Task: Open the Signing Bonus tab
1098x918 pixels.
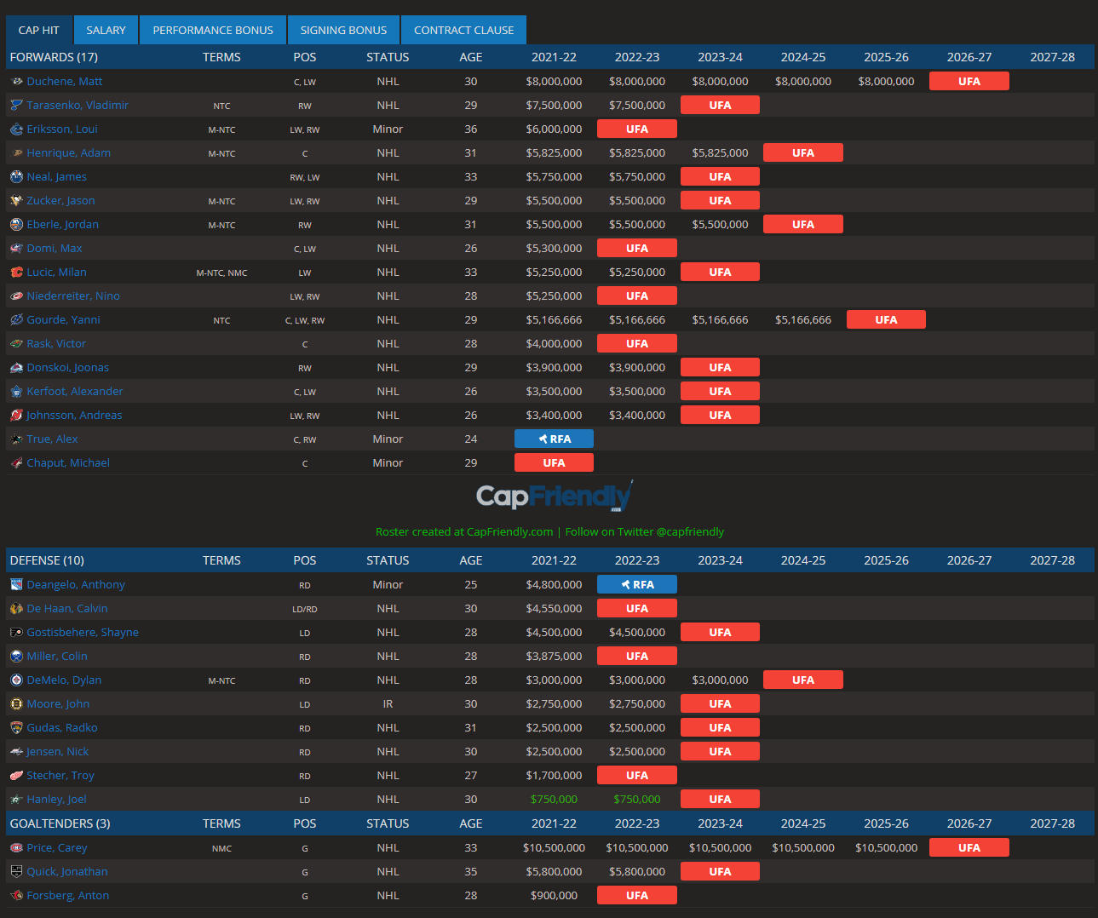Action: pyautogui.click(x=343, y=30)
